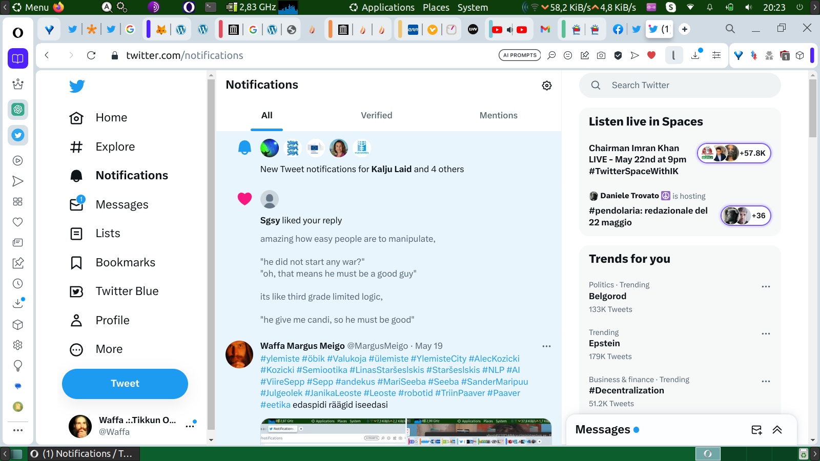Click the page's right vertical scrollbar
Screen dimensions: 820x461
click(x=812, y=256)
